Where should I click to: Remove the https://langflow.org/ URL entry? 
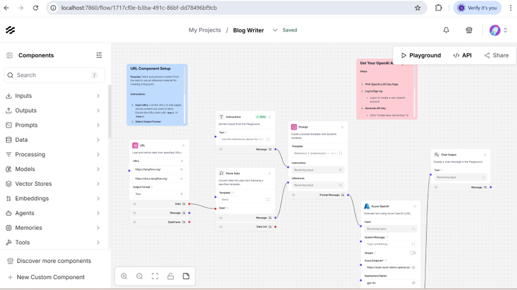pos(181,169)
